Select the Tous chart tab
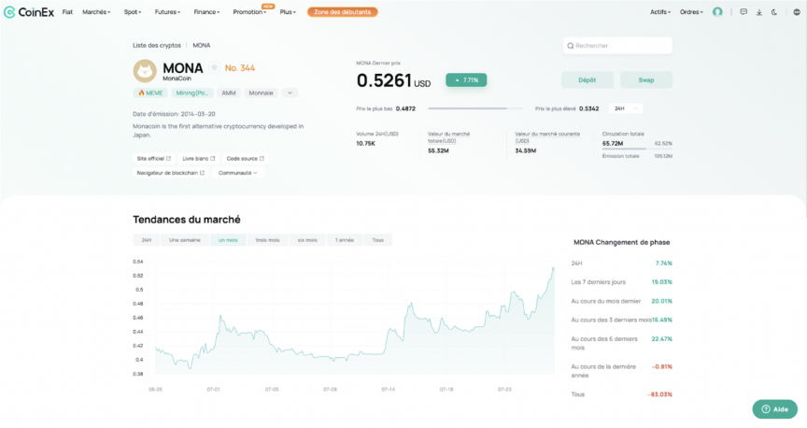The height and width of the screenshot is (428, 807). coord(377,240)
